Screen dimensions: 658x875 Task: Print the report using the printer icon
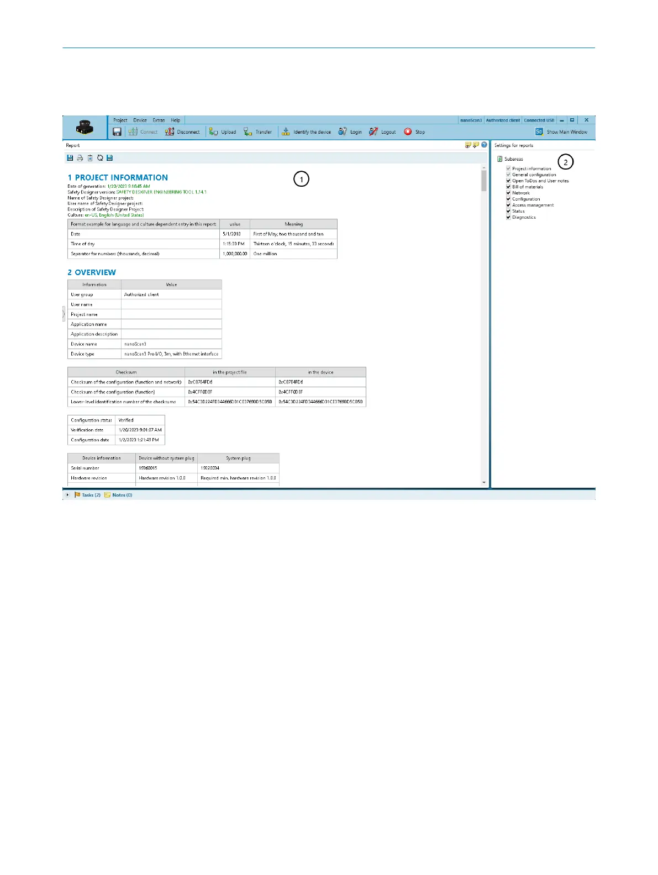(80, 158)
